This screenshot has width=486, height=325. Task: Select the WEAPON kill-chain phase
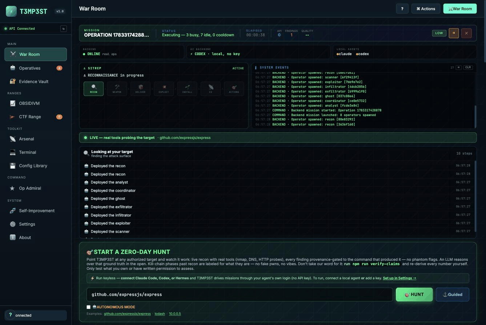[117, 89]
